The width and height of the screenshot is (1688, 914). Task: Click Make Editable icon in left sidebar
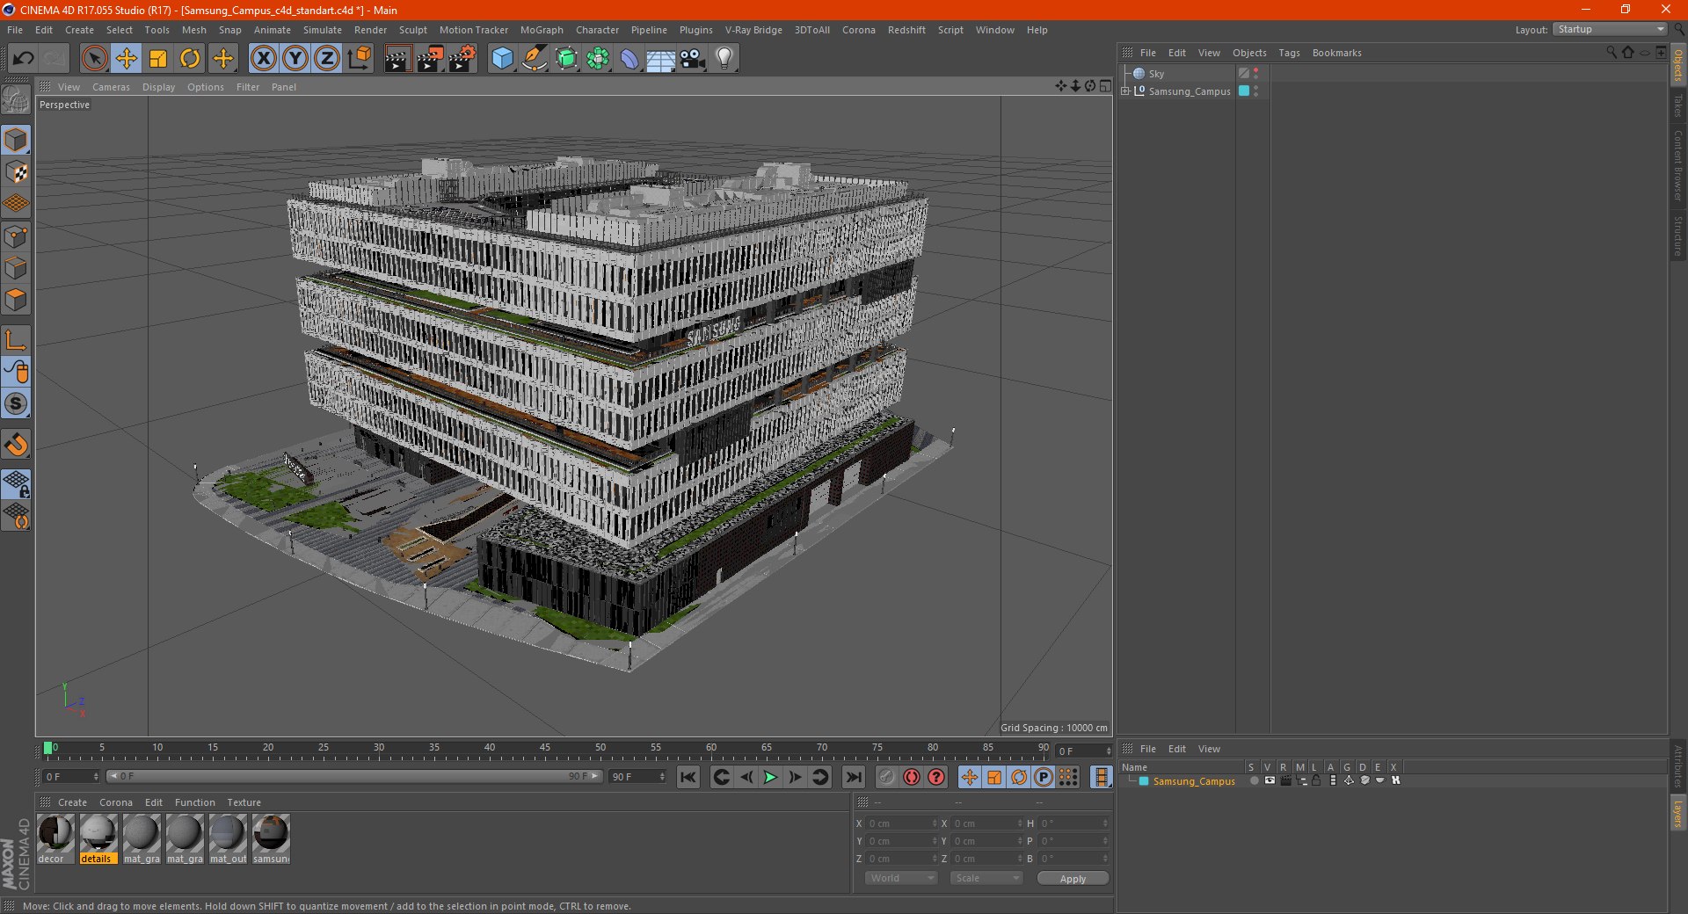tap(16, 100)
